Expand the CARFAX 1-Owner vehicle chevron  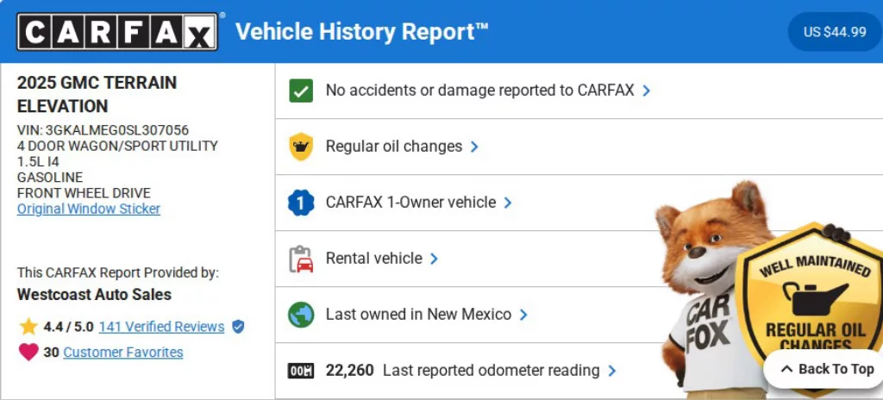coord(508,203)
